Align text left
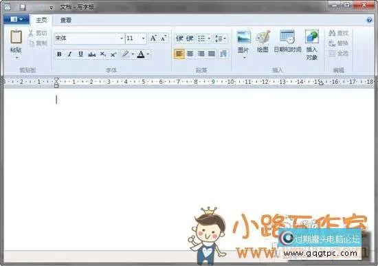The height and width of the screenshot is (266, 378). coord(179,54)
